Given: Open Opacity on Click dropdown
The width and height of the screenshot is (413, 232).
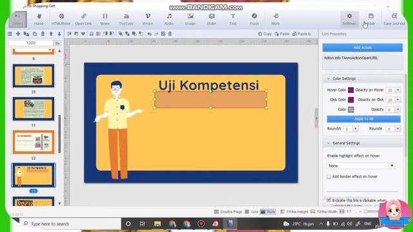Looking at the screenshot, I should [398, 100].
